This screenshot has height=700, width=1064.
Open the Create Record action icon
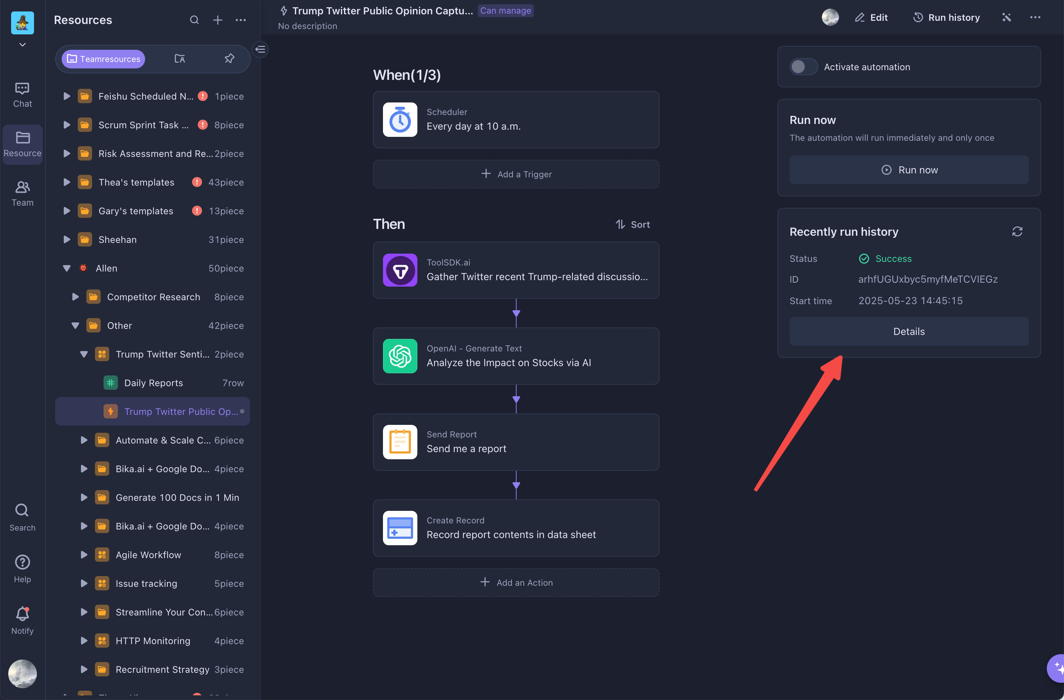(400, 528)
